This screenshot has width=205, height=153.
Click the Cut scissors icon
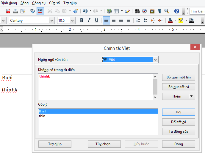50,11
